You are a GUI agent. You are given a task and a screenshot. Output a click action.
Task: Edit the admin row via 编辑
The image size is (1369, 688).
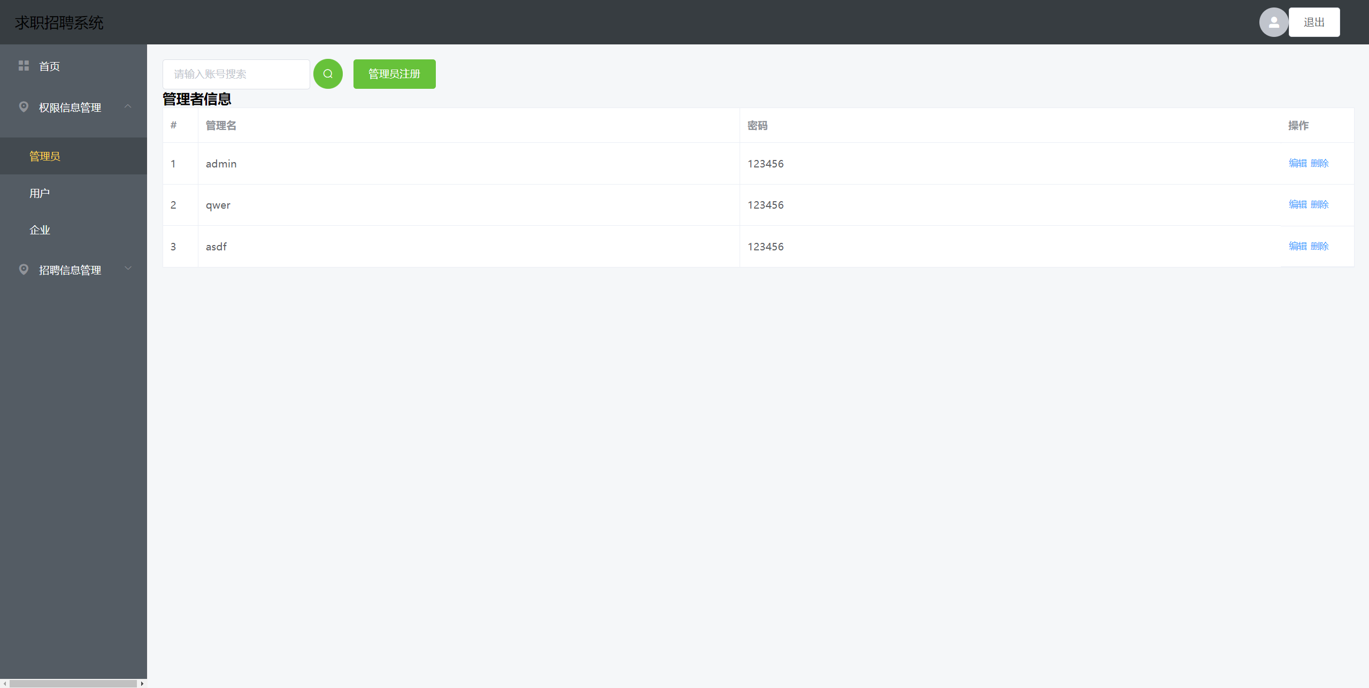[x=1297, y=163]
